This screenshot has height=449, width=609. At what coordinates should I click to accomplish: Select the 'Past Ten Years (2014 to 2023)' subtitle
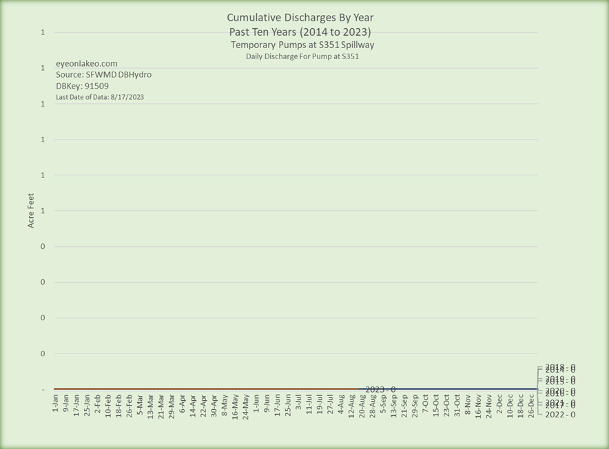pyautogui.click(x=300, y=32)
